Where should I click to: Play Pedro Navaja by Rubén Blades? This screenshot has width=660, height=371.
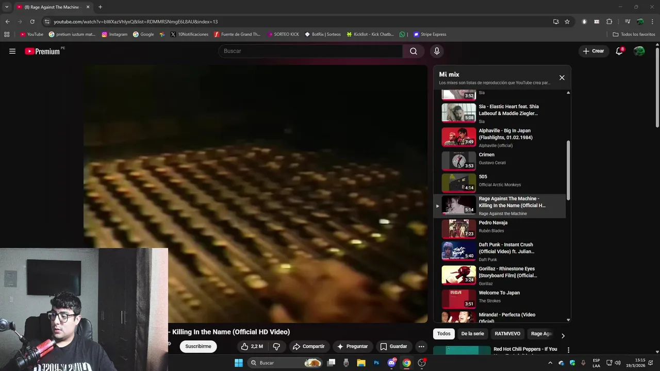(500, 229)
